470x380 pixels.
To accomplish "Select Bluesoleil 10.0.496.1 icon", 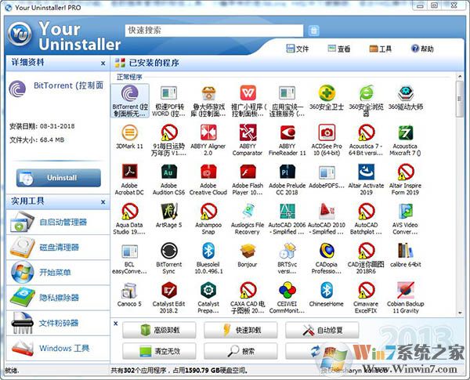I will point(208,251).
